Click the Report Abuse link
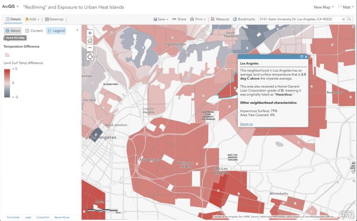The image size is (357, 221). point(62,217)
